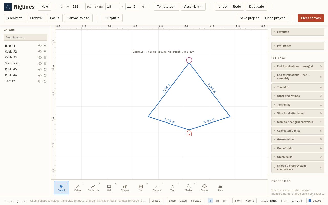Screen dimensions: 328x205
Task: Lock the Shackle #4 layer
Action: pos(45,63)
